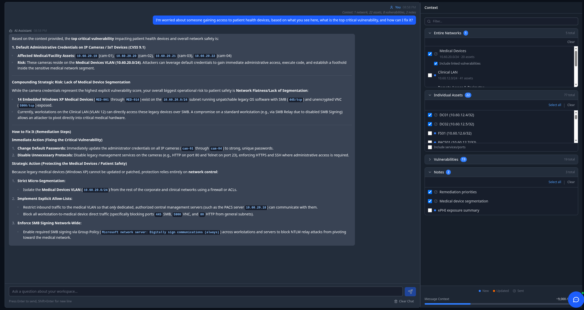Image resolution: width=584 pixels, height=310 pixels.
Task: Click the sent icon beside Medical device segmentation
Action: (436, 201)
